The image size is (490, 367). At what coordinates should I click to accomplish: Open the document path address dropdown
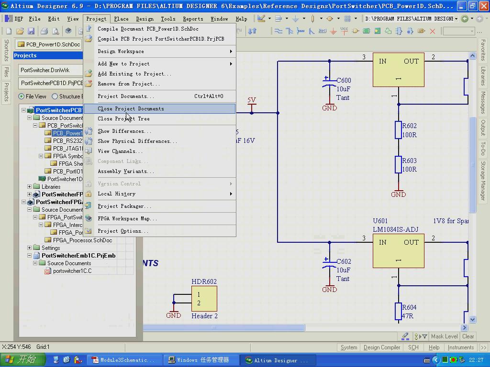pyautogui.click(x=456, y=19)
